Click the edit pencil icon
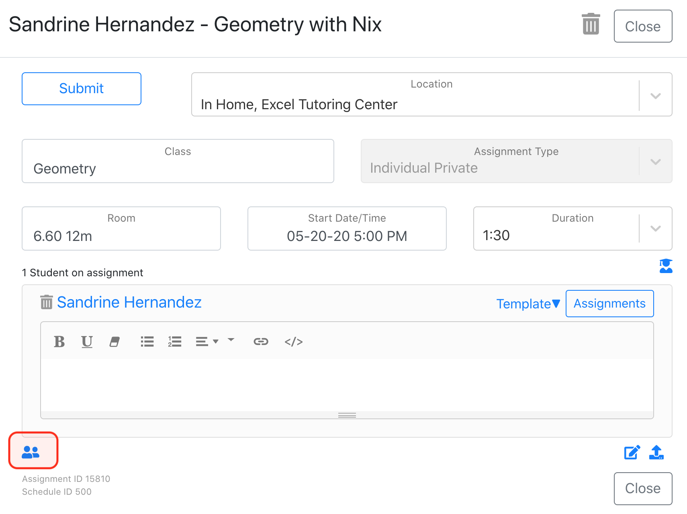This screenshot has width=687, height=514. [632, 453]
